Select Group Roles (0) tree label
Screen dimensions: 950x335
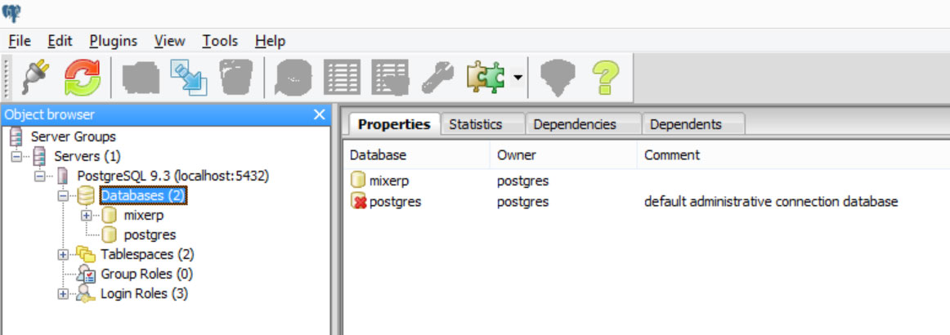tap(146, 274)
